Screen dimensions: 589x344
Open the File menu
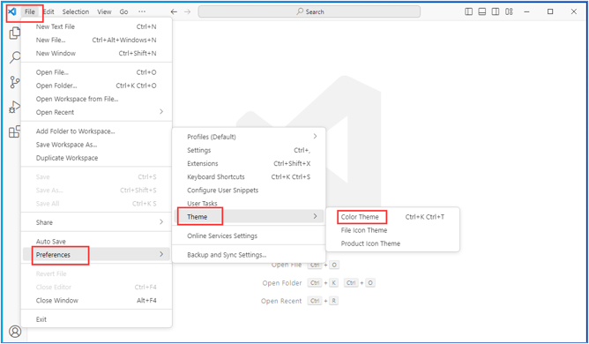coord(30,11)
